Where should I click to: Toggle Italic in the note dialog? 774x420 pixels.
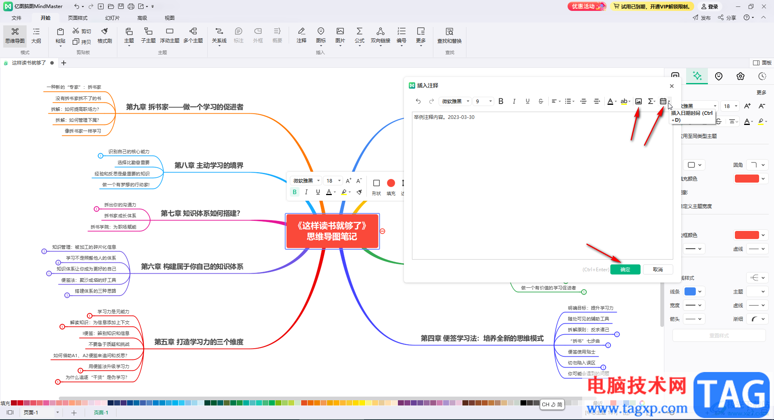[514, 101]
